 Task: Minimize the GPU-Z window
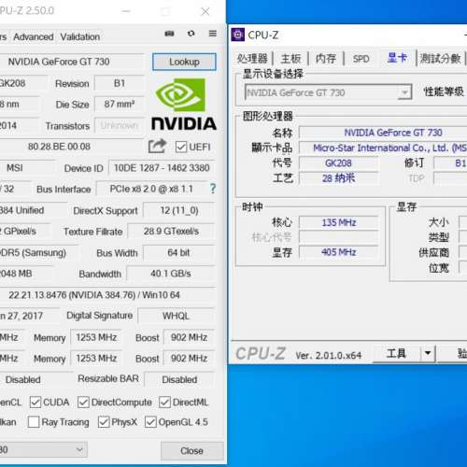click(126, 11)
